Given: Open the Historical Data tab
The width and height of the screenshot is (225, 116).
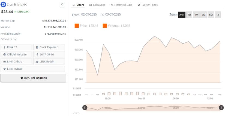Looking at the screenshot, I should [x=121, y=5].
